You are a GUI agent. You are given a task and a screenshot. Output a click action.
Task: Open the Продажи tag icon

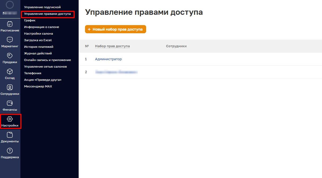point(10,56)
